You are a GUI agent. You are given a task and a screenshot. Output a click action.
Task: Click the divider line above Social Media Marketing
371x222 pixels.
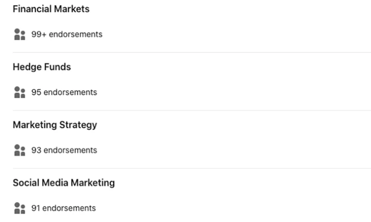185,168
